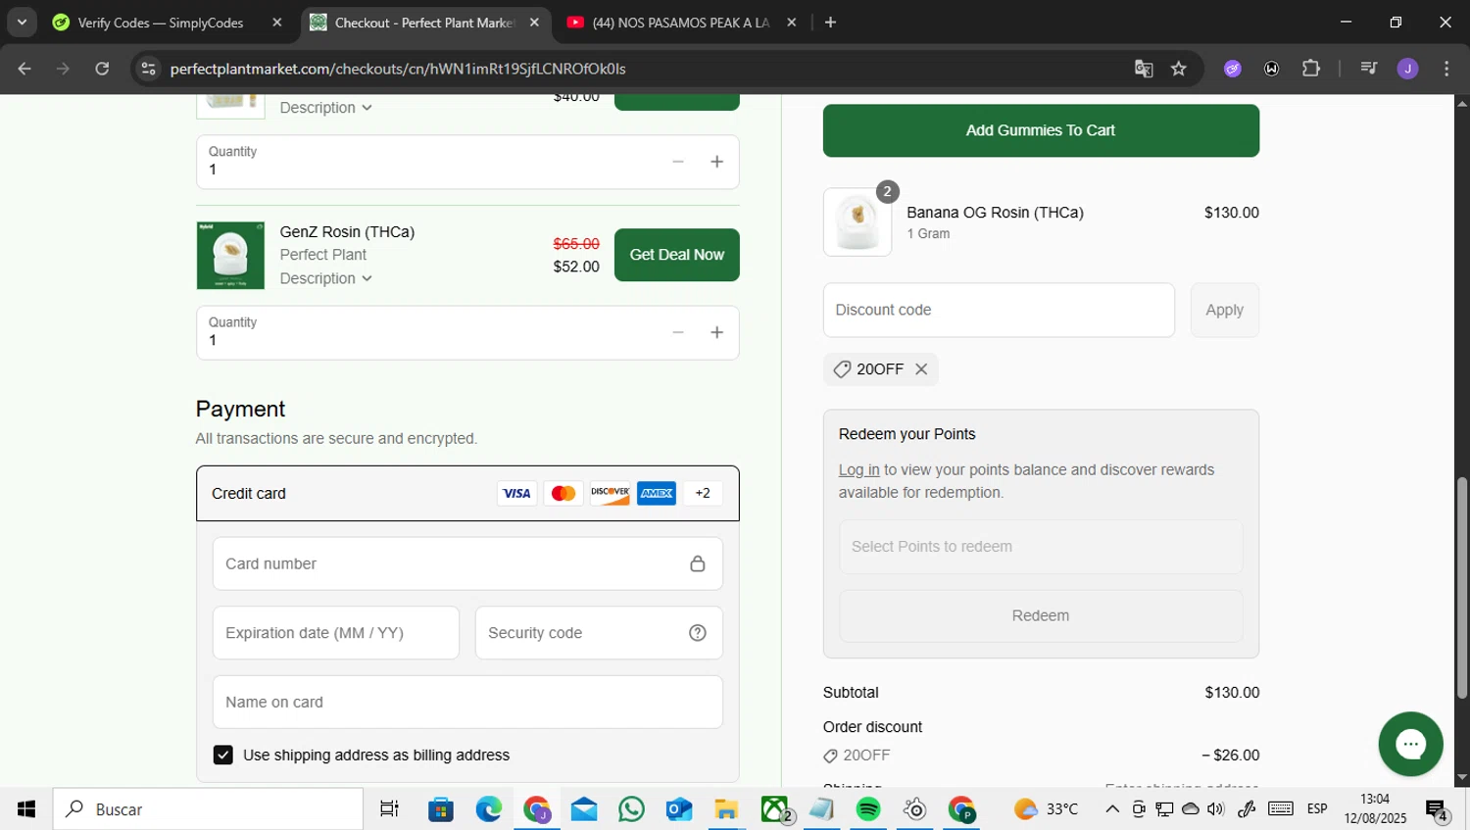Open the notification center icon

[x=1437, y=810]
